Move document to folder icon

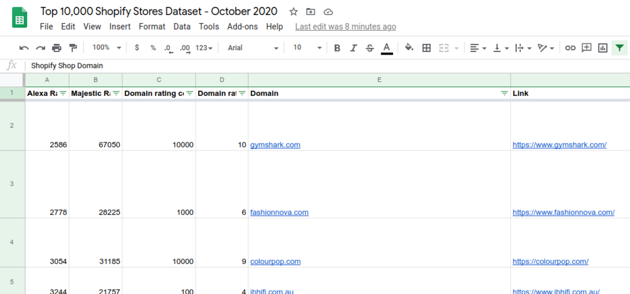310,12
